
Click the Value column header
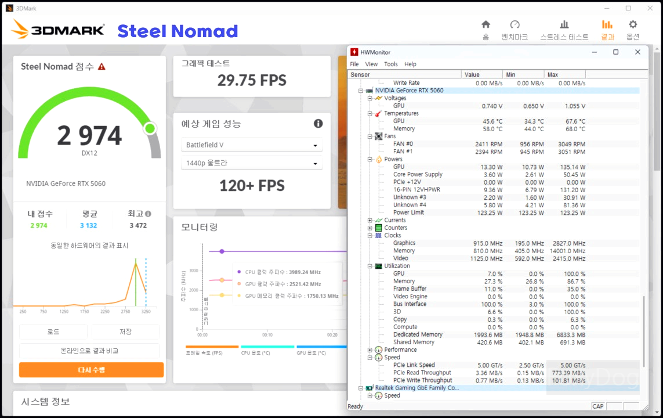point(482,74)
